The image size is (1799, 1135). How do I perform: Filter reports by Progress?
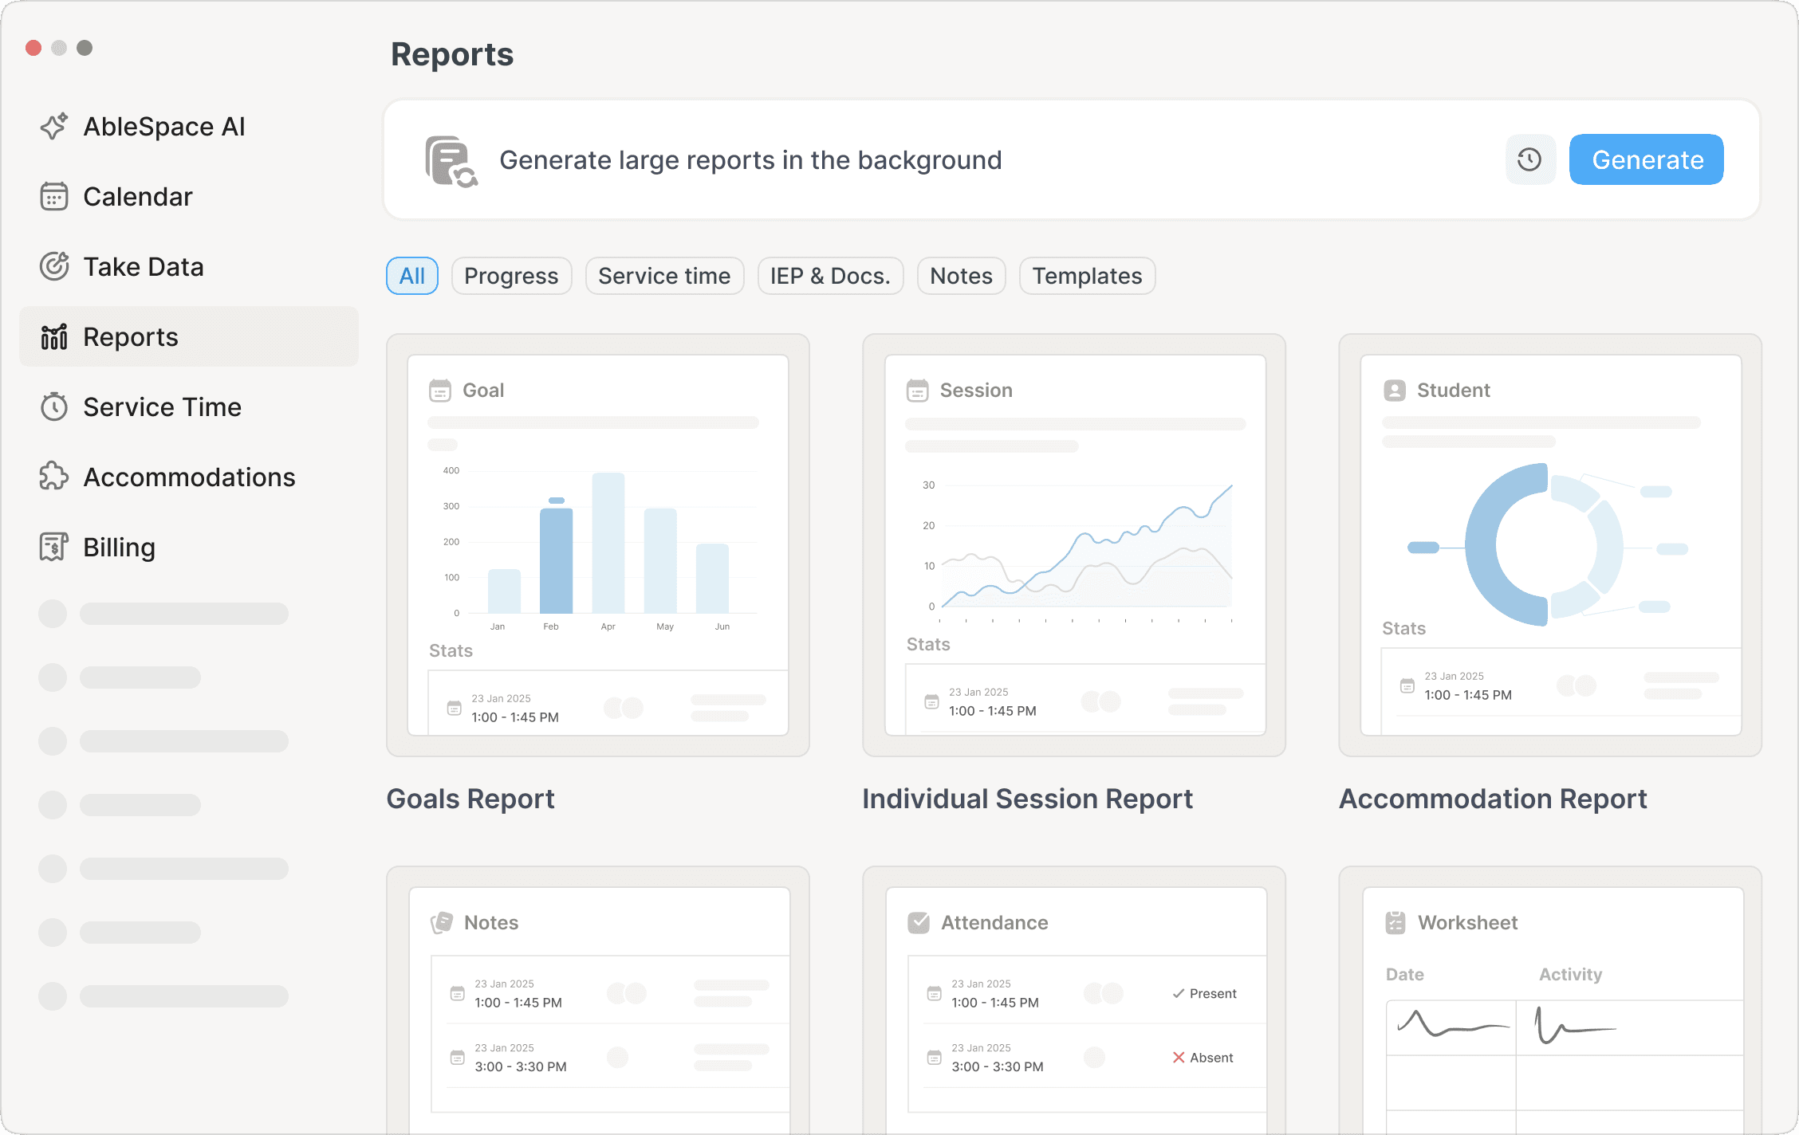(511, 276)
